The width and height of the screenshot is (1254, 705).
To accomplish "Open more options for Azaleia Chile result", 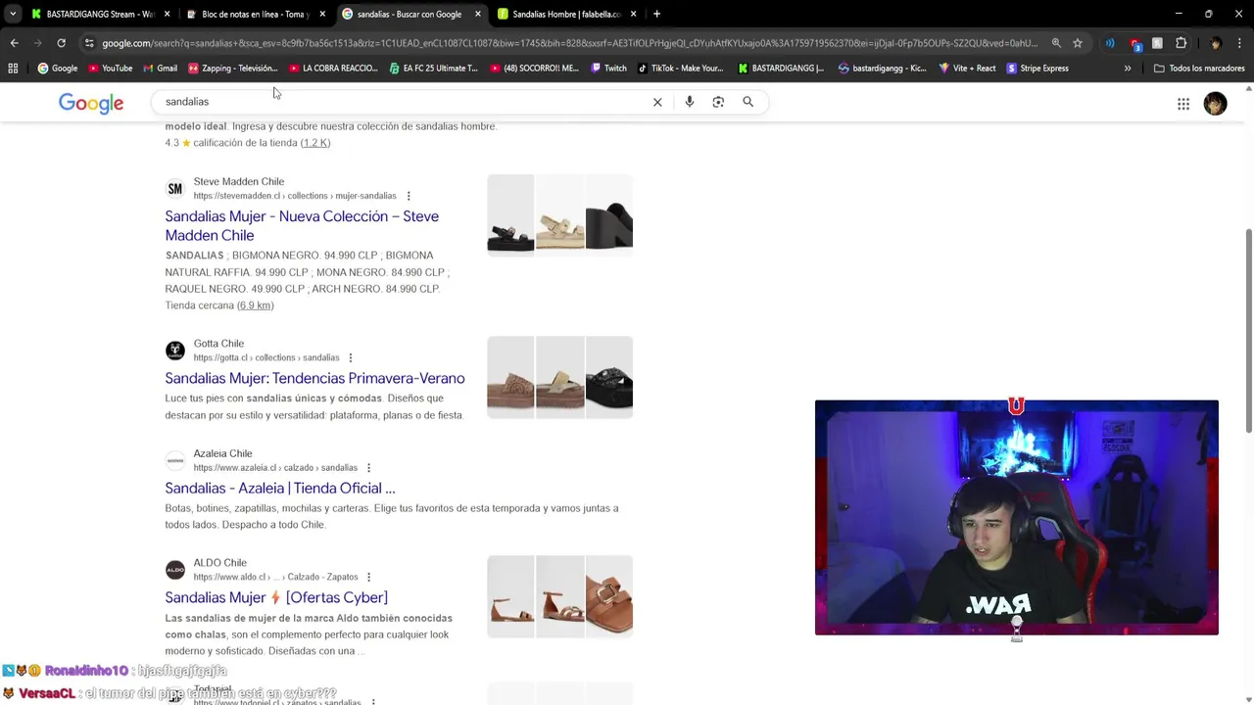I will coord(368,468).
